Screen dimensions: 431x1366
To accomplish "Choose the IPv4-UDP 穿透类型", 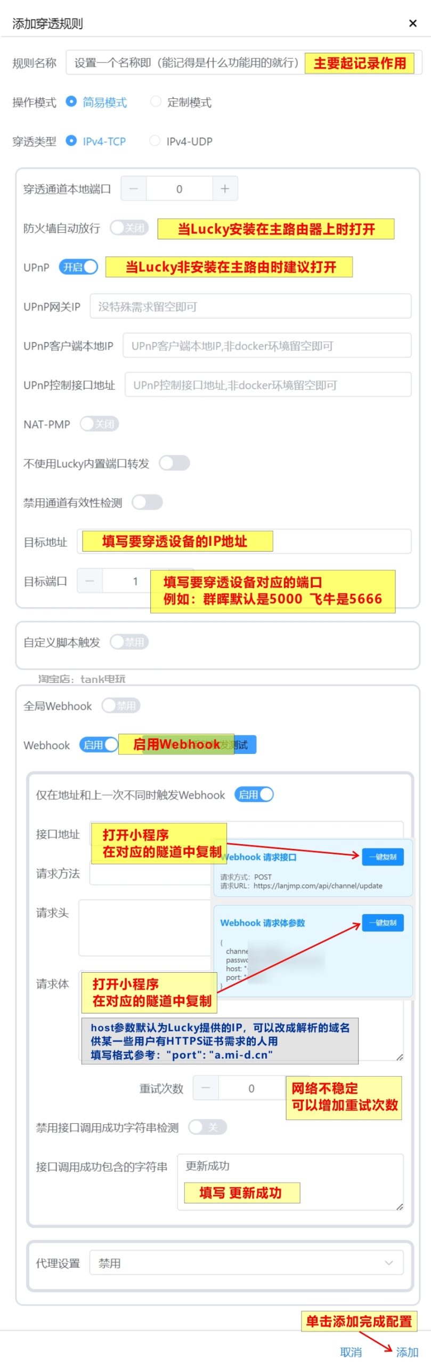I will pyautogui.click(x=154, y=140).
